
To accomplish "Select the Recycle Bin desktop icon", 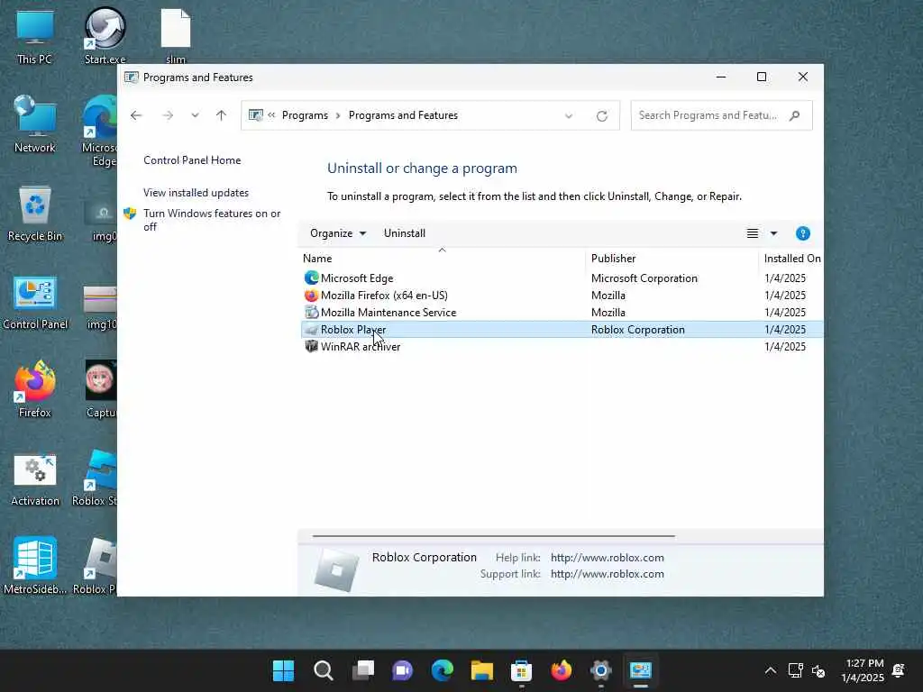I will (35, 213).
